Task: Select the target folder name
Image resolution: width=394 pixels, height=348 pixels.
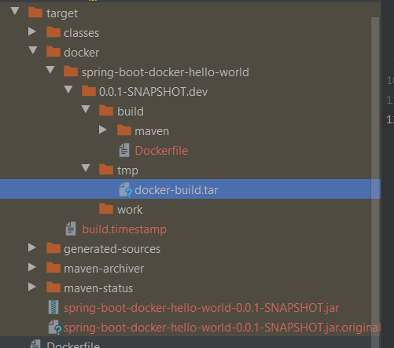Action: (x=62, y=13)
